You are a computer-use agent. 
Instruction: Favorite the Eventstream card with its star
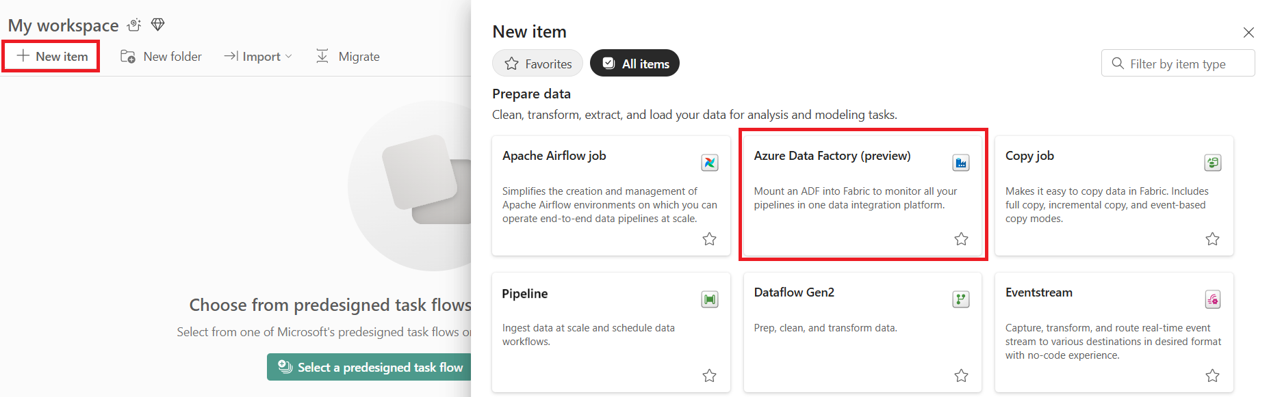click(1212, 376)
